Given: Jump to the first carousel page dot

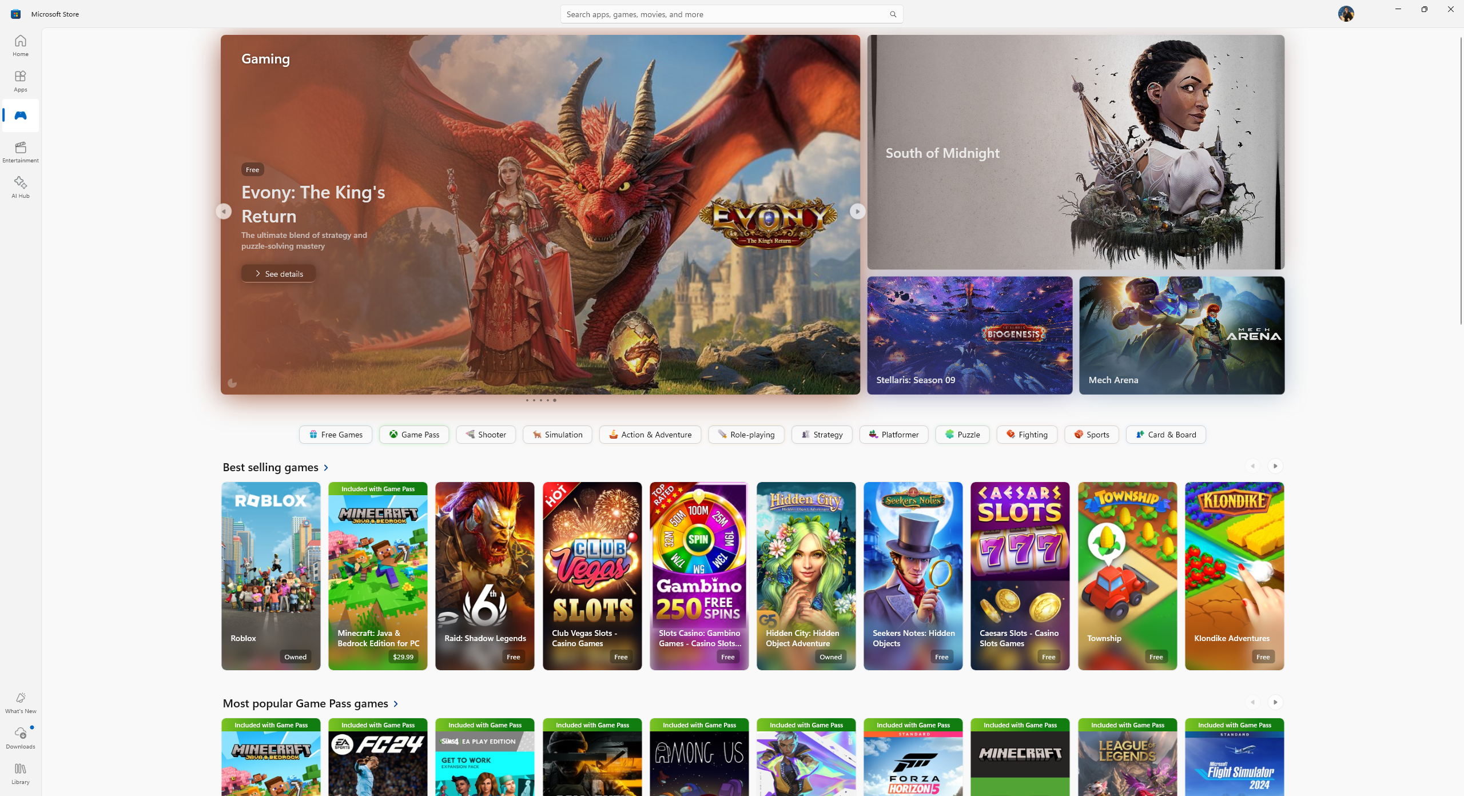Looking at the screenshot, I should 527,400.
